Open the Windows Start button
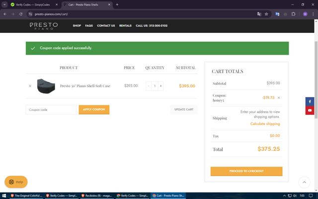This screenshot has height=199, width=318. [4, 196]
